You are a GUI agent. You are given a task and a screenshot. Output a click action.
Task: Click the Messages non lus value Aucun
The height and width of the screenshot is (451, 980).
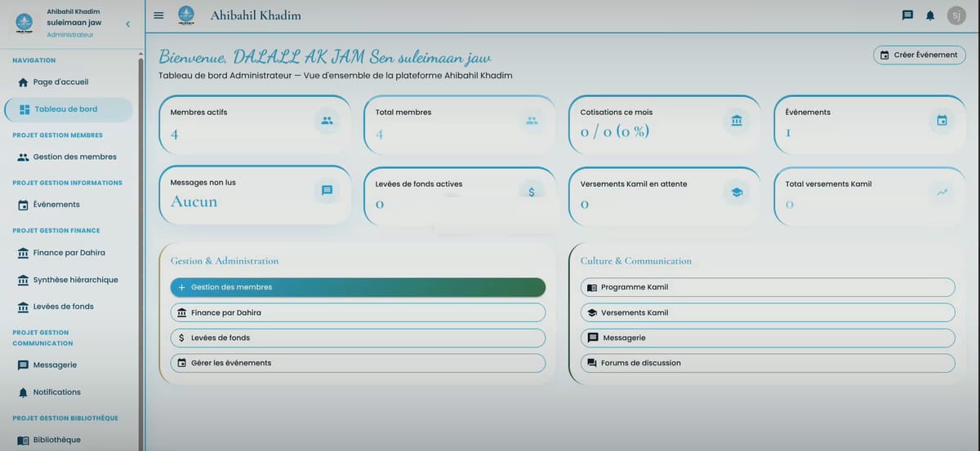194,201
